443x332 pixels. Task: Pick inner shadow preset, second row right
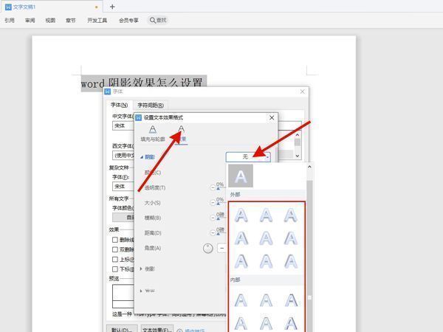click(x=291, y=323)
